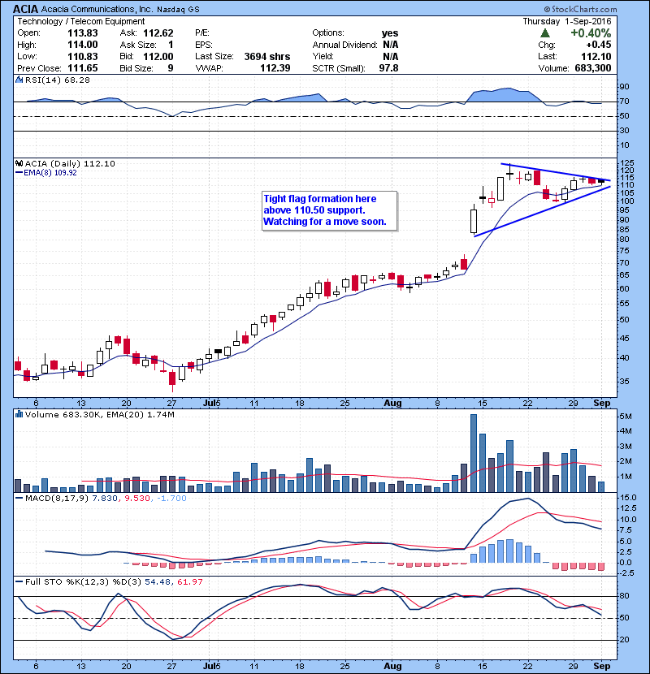
Task: Click the Jul label under the price chart
Action: point(209,404)
